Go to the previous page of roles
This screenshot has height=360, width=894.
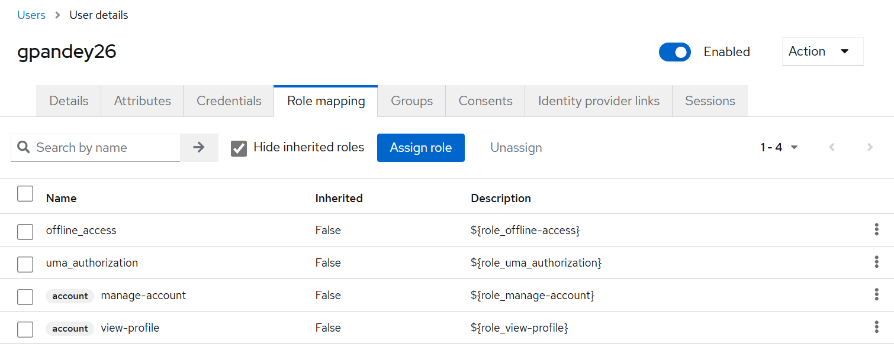point(832,147)
